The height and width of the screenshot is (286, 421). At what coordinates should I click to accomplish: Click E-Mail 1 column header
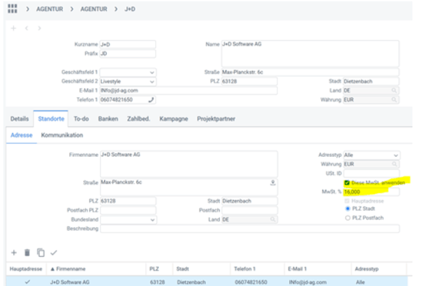[318, 269]
